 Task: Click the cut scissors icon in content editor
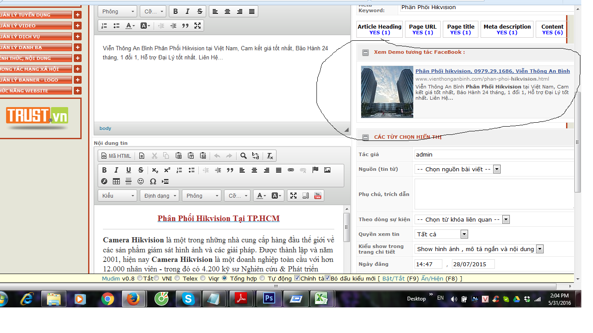point(154,156)
